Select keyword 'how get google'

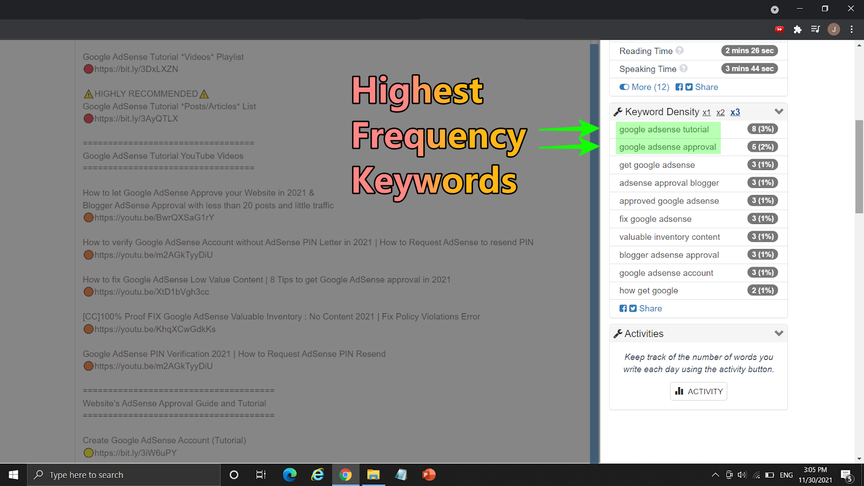(649, 291)
